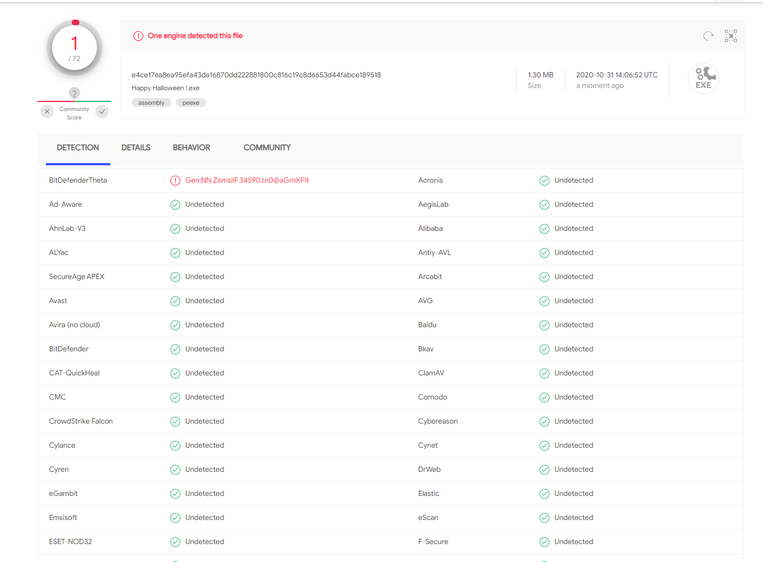This screenshot has height=562, width=763.
Task: Go to the COMMUNITY tab
Action: coord(267,147)
